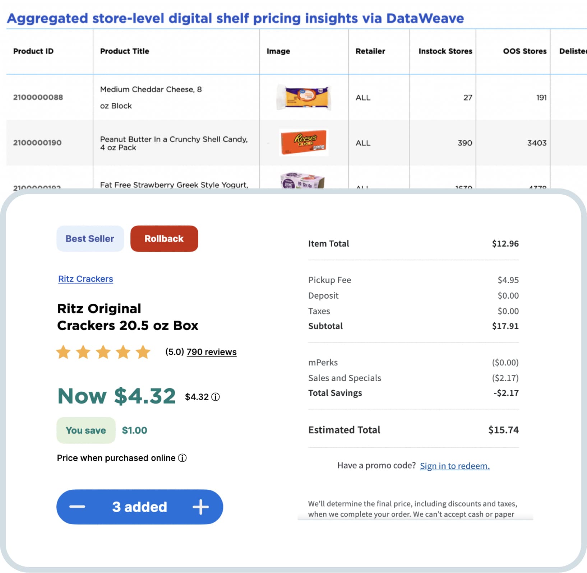Click the Retailer column header
The image size is (587, 573).
(x=370, y=51)
